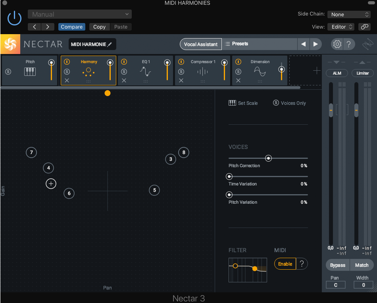Select harmony voice 8
377x303 pixels.
coord(184,152)
